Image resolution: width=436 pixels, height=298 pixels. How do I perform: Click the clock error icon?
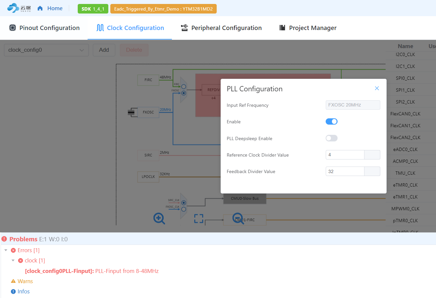[20, 260]
